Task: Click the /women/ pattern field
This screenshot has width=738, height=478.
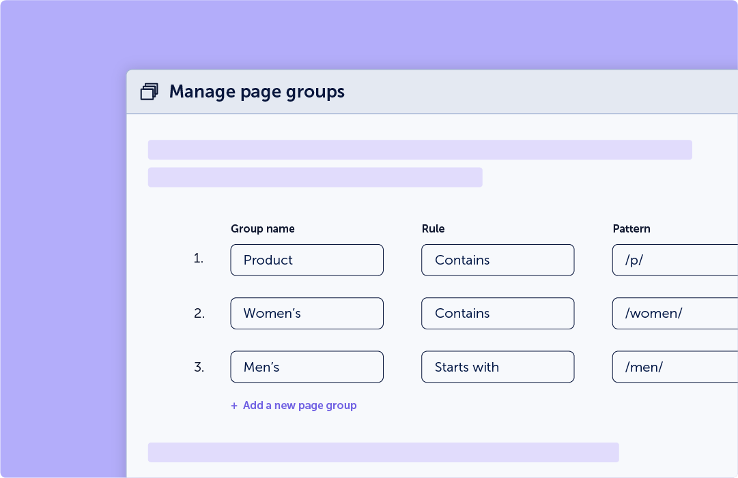Action: (x=675, y=313)
